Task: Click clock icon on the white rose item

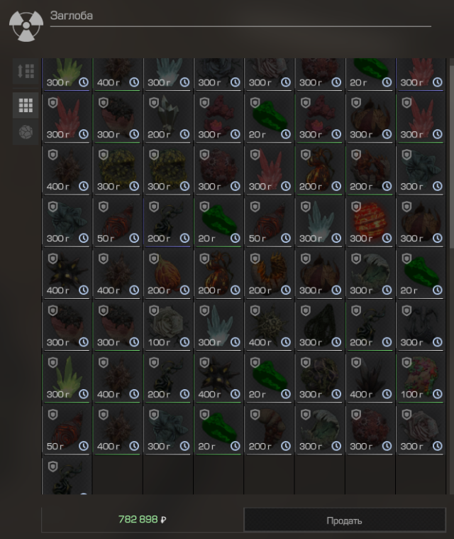Action: pyautogui.click(x=184, y=342)
